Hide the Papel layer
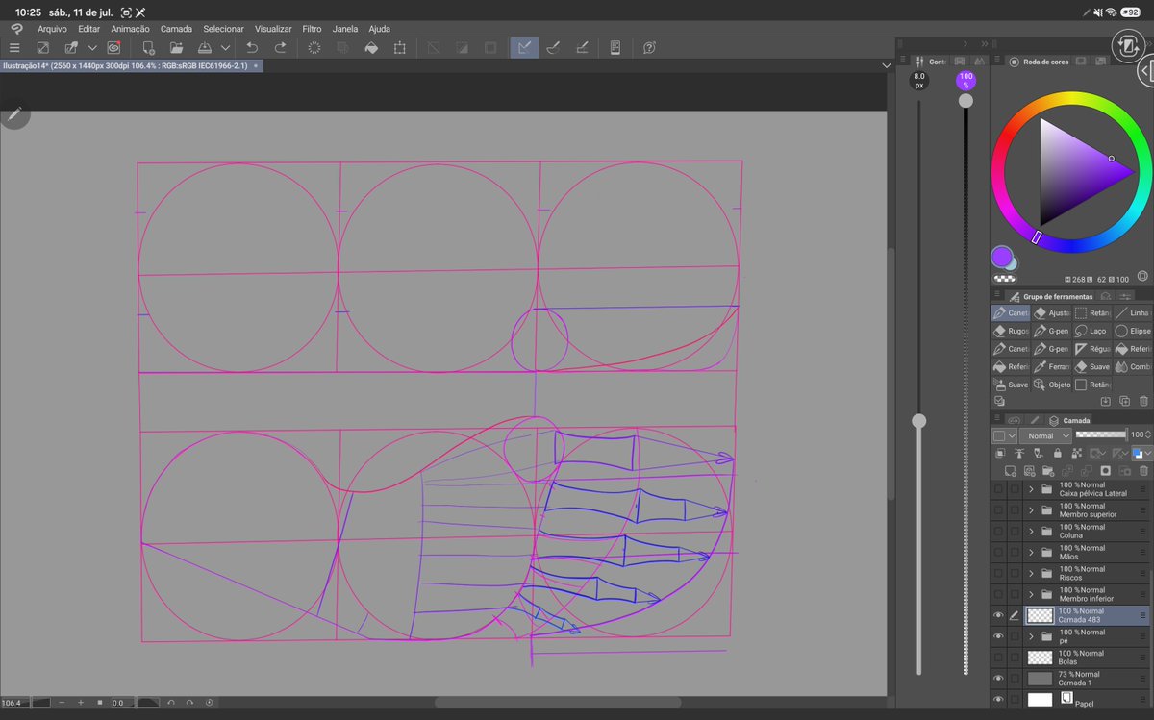1154x720 pixels. (x=998, y=700)
